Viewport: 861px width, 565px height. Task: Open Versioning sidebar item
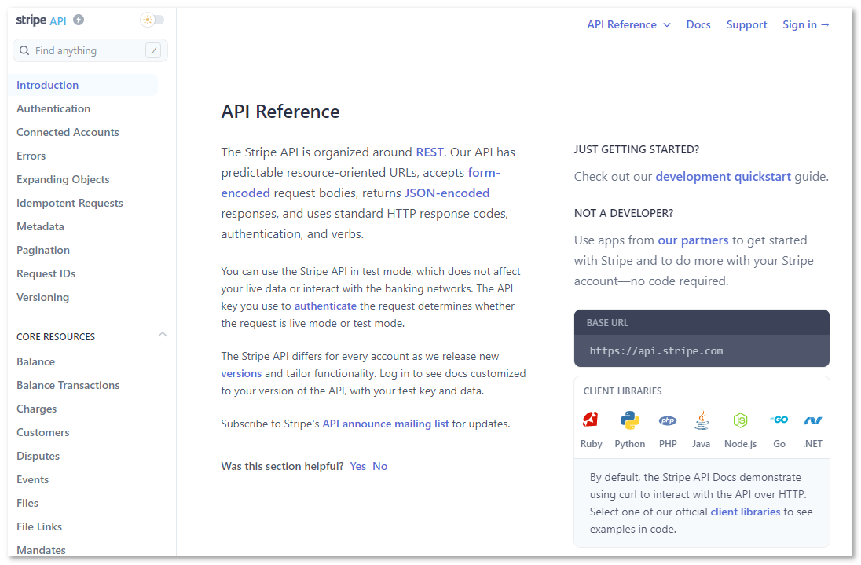click(x=43, y=298)
